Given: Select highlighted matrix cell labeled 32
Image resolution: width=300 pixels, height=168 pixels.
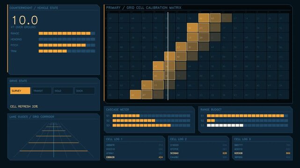Looking at the screenshot, I should click(192, 47).
